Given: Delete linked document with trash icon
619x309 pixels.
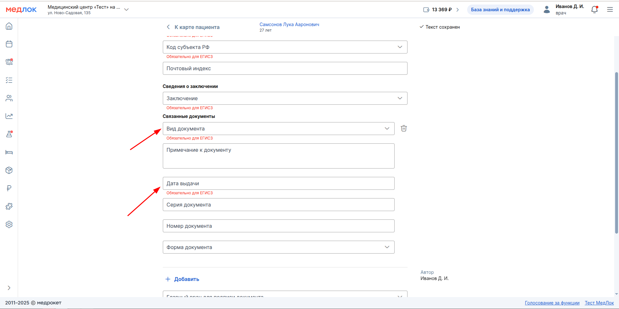Looking at the screenshot, I should 404,129.
